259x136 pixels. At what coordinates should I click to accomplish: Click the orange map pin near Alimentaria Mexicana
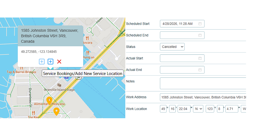coord(49,100)
